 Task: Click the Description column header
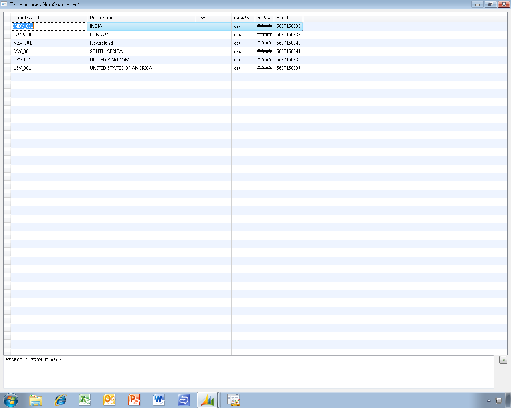pyautogui.click(x=102, y=18)
